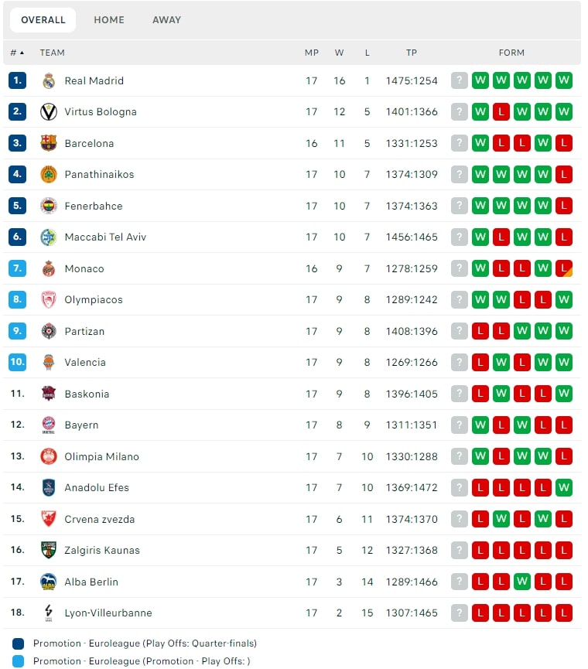The image size is (588, 669).
Task: Switch to the AWAY standings tab
Action: click(167, 20)
